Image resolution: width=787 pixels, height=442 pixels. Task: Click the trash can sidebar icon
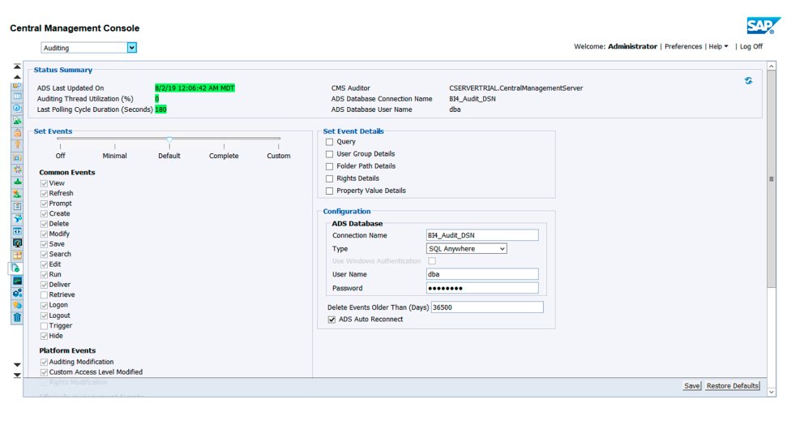click(x=17, y=317)
